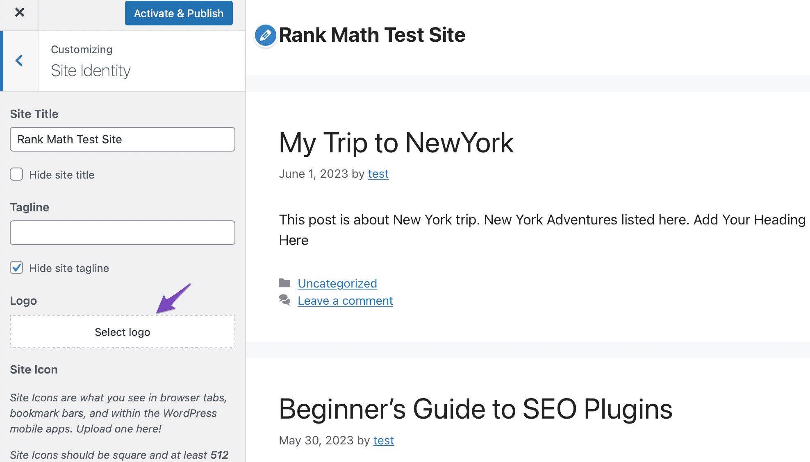Image resolution: width=810 pixels, height=462 pixels.
Task: Click the Activate & Publish button icon area
Action: pyautogui.click(x=179, y=14)
